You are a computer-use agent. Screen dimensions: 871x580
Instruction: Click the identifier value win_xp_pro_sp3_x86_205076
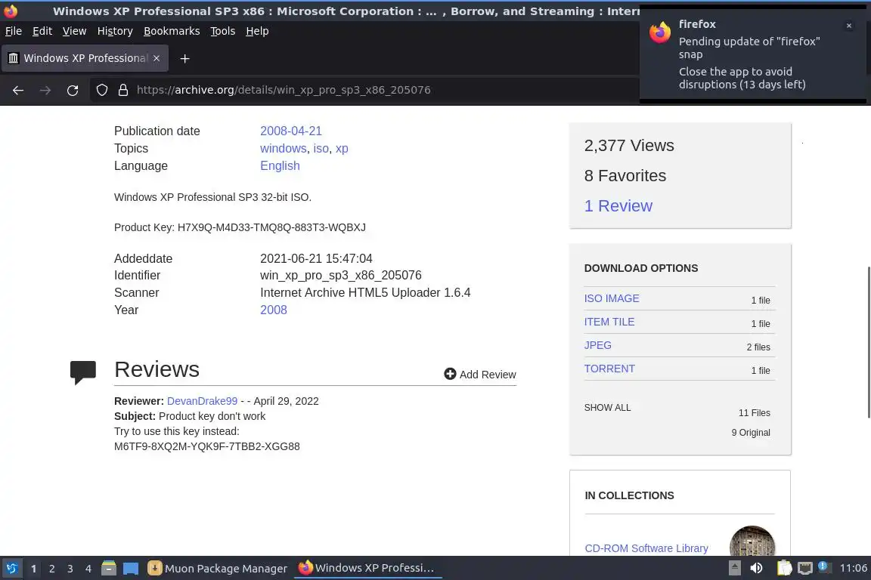click(340, 276)
